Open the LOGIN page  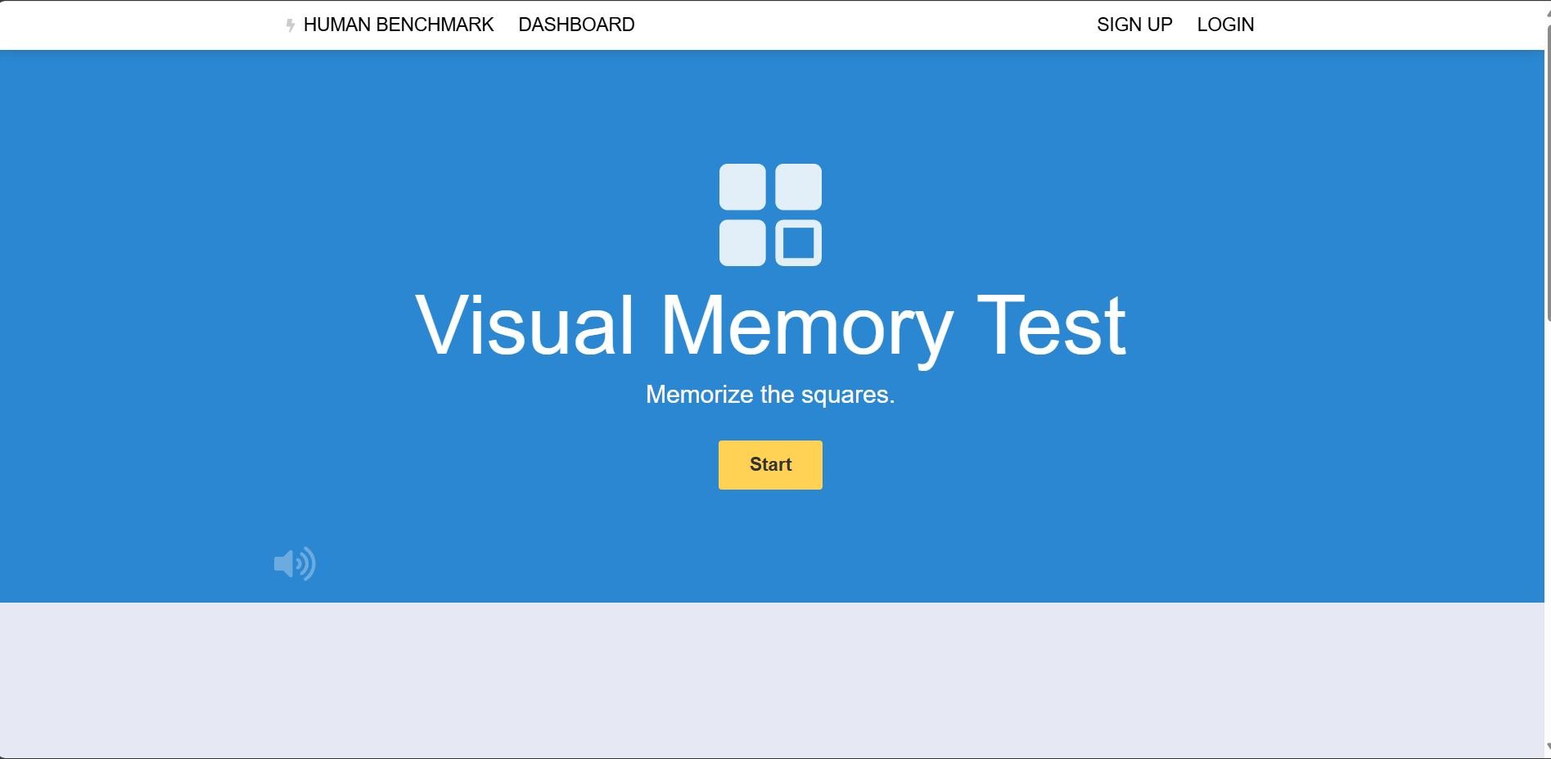[1225, 25]
